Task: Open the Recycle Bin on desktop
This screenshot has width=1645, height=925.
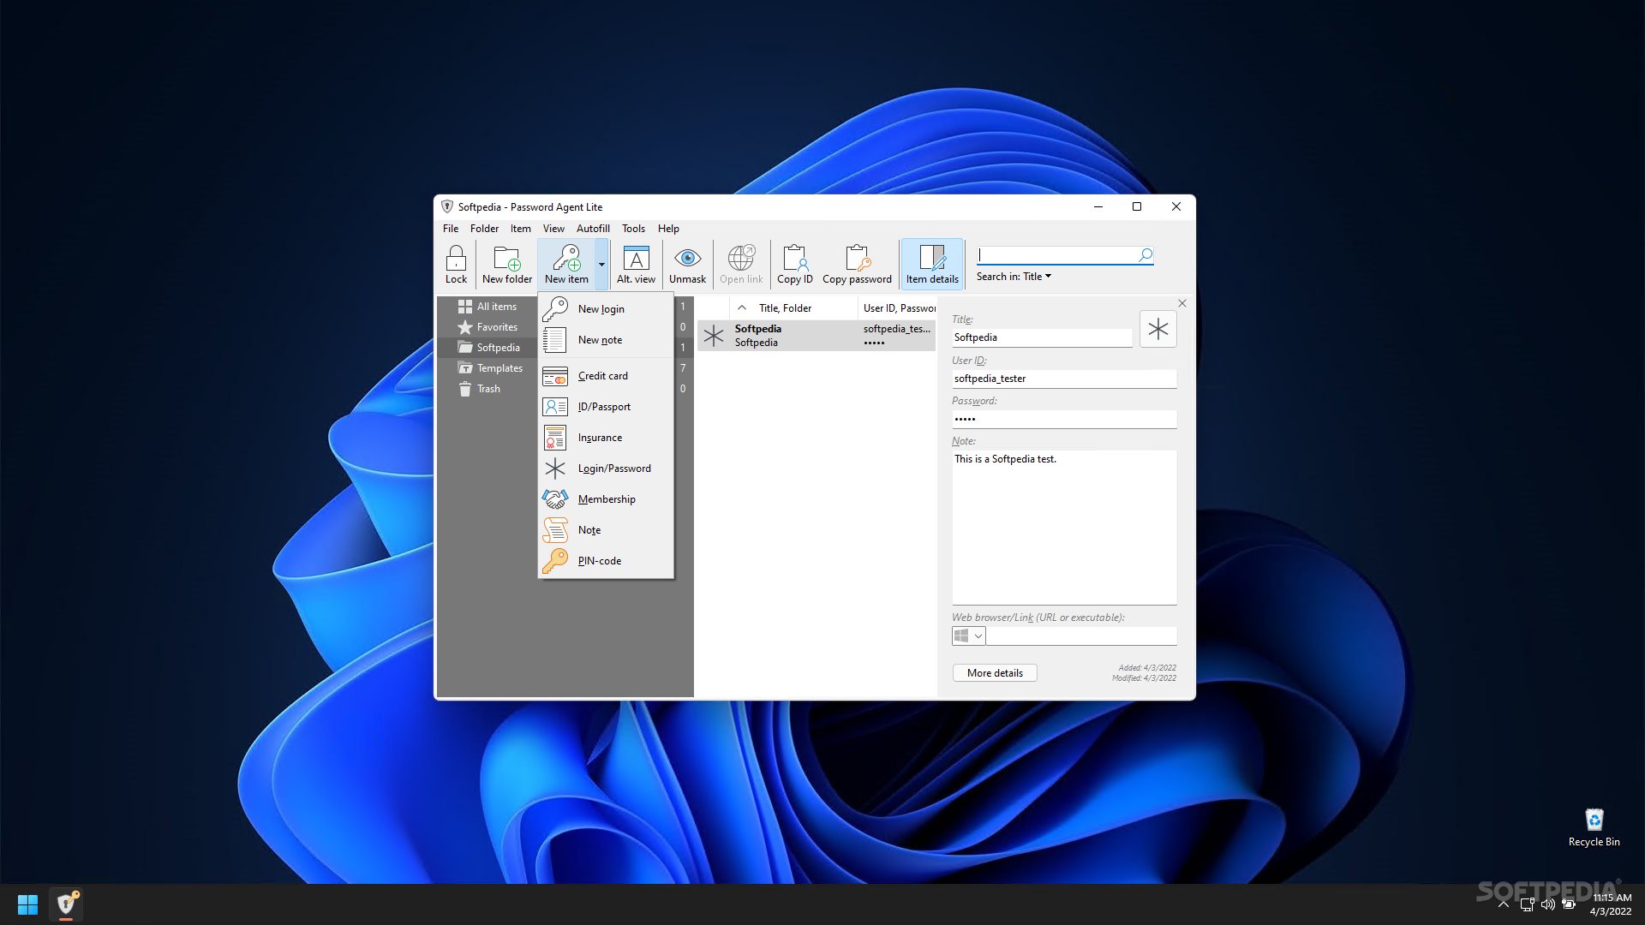Action: pyautogui.click(x=1594, y=827)
